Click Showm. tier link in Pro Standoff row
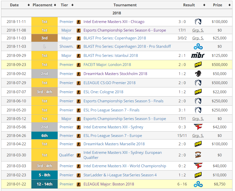 coord(66,46)
